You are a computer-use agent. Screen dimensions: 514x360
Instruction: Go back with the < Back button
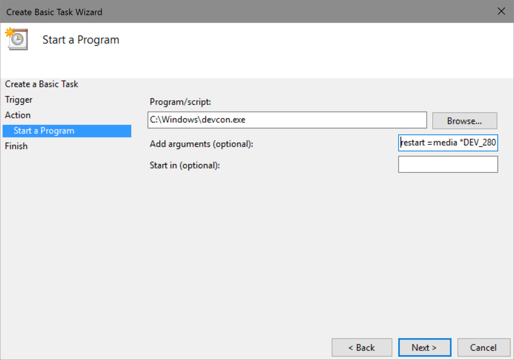(x=361, y=347)
